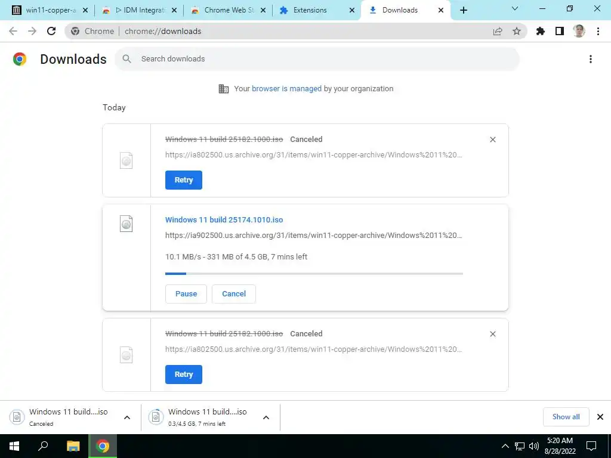This screenshot has width=611, height=458.
Task: Reload the Downloads page
Action: (x=51, y=31)
